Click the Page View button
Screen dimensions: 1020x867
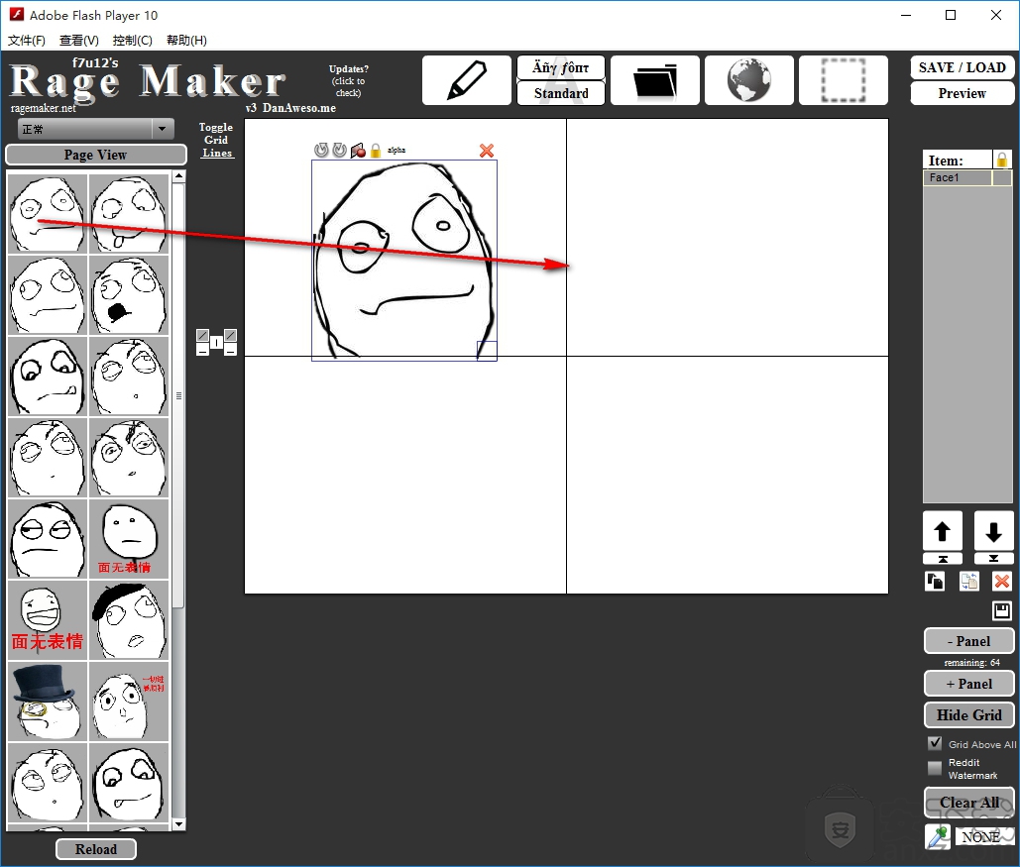[95, 155]
